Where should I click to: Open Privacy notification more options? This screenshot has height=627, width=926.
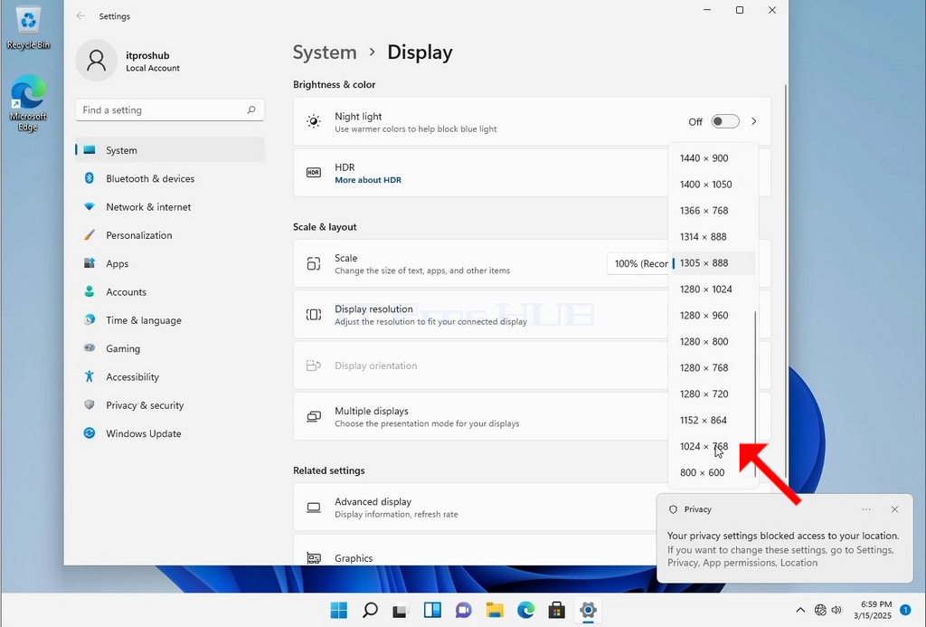pos(865,509)
